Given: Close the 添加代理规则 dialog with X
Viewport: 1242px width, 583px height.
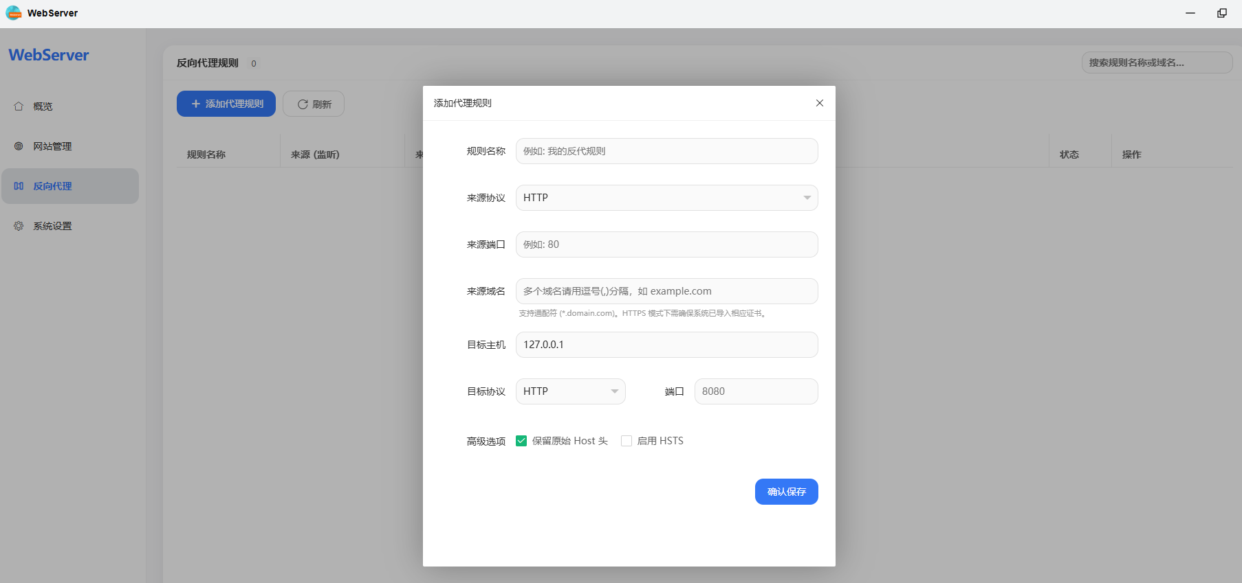Looking at the screenshot, I should pos(819,103).
